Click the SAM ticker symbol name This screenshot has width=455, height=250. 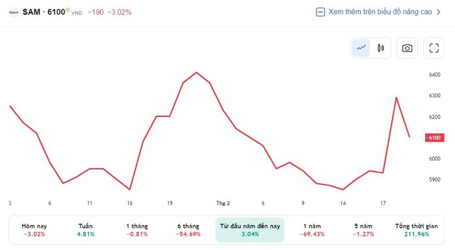(x=31, y=12)
